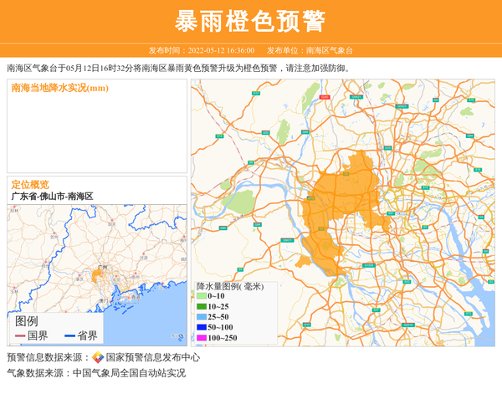Click the 南海当地降水实况(mm) panel heading
The width and height of the screenshot is (502, 394).
(x=59, y=89)
